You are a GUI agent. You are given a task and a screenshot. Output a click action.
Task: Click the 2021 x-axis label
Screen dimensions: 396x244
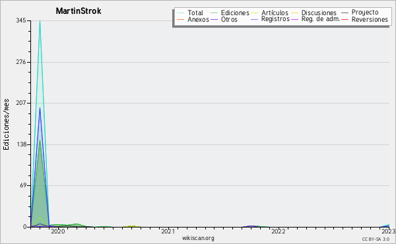168,231
